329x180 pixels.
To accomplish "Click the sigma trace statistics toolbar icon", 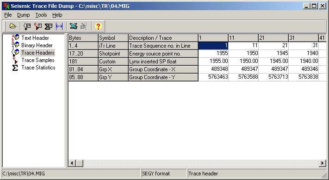I will pos(49,26).
